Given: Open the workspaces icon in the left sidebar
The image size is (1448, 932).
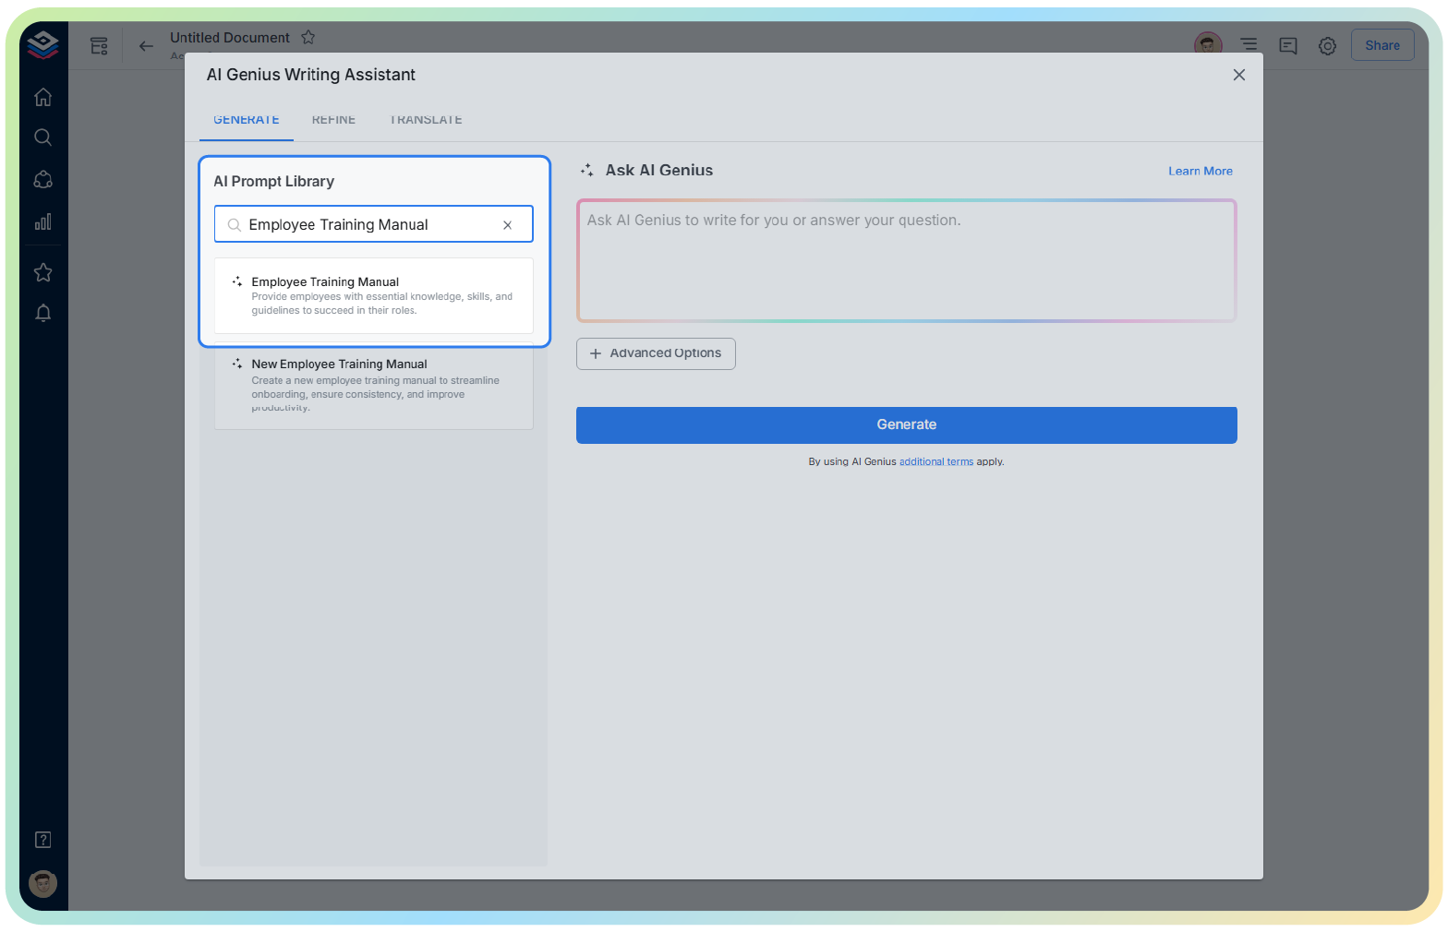Looking at the screenshot, I should [42, 179].
